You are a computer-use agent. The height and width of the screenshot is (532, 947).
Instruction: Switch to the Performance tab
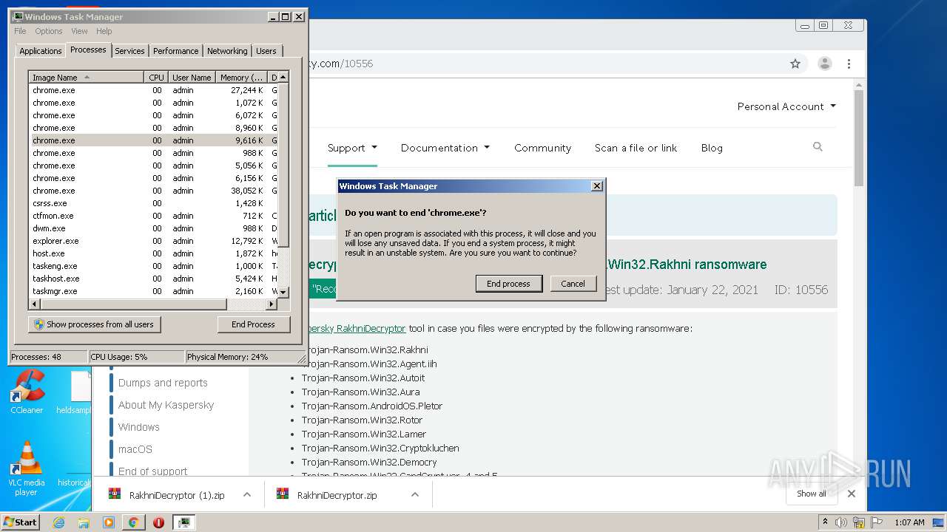[175, 51]
